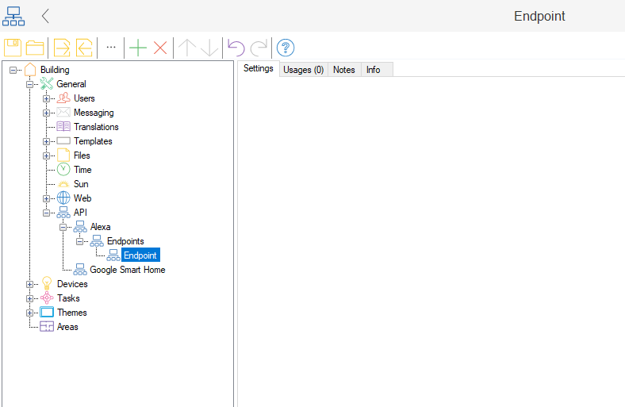Expand the Users tree node

(47, 98)
